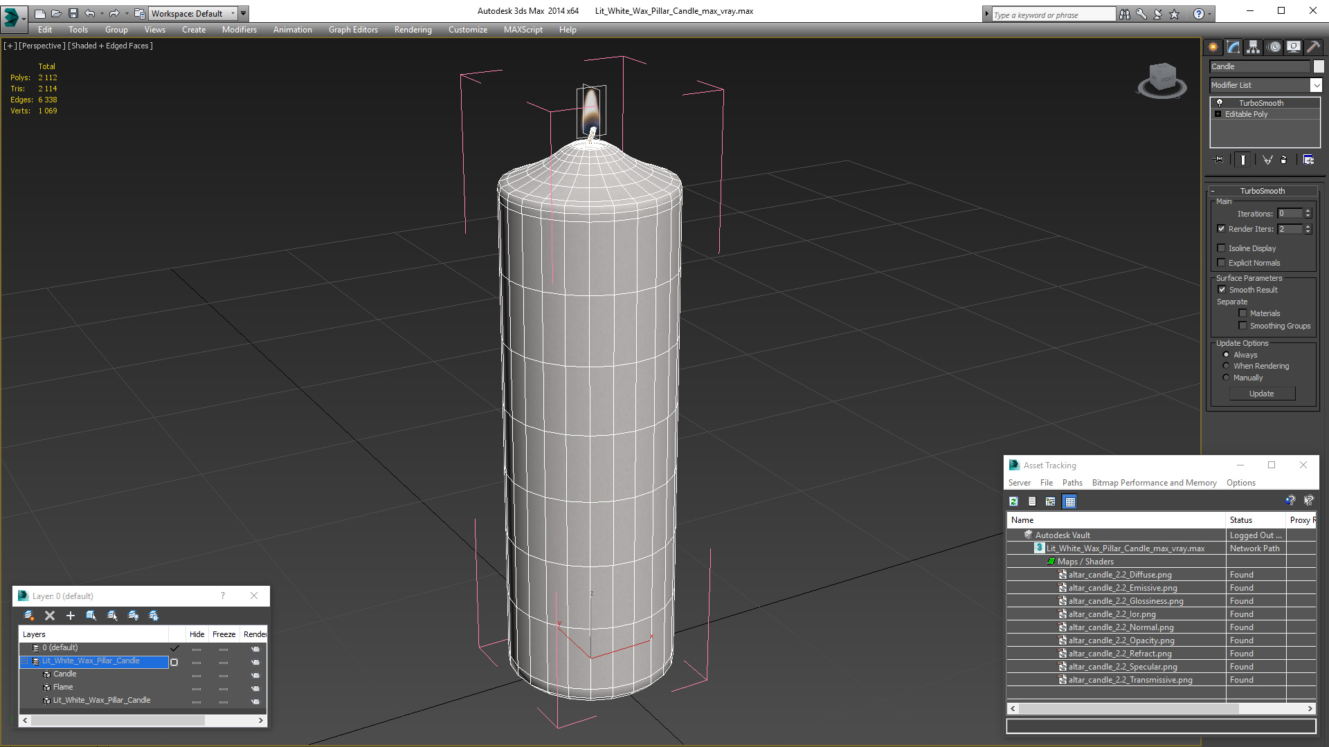Open the Rendering menu
The height and width of the screenshot is (747, 1329).
(x=413, y=30)
